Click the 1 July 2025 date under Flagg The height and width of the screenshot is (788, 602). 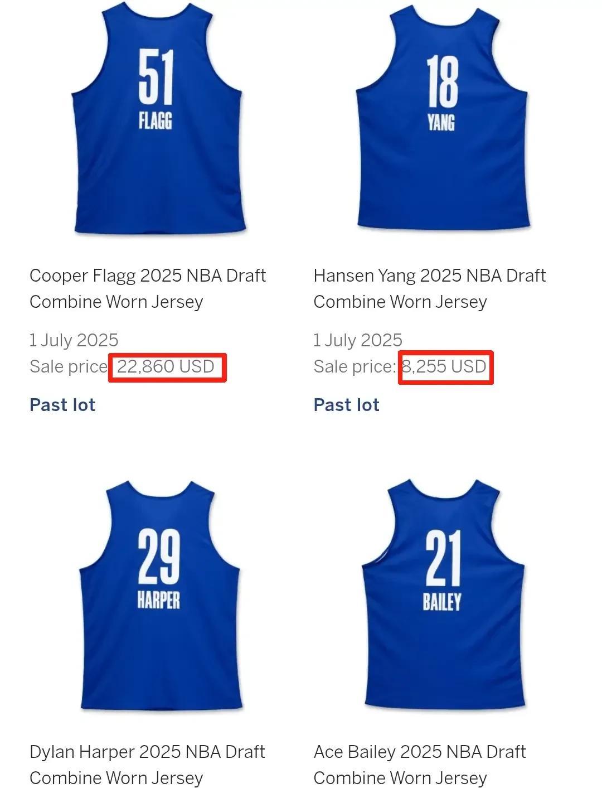(74, 340)
